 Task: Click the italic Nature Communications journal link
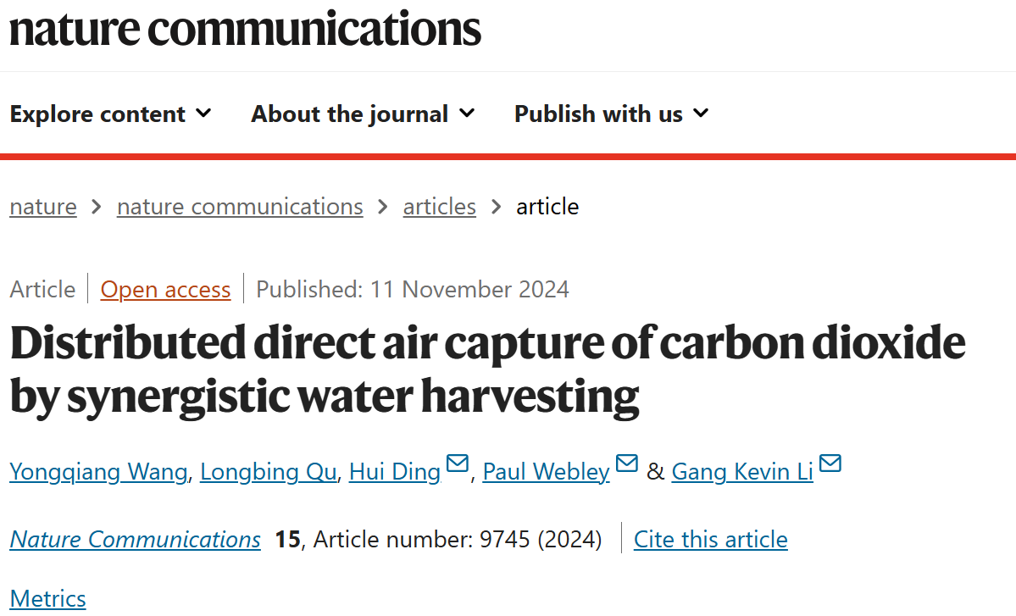pyautogui.click(x=136, y=539)
